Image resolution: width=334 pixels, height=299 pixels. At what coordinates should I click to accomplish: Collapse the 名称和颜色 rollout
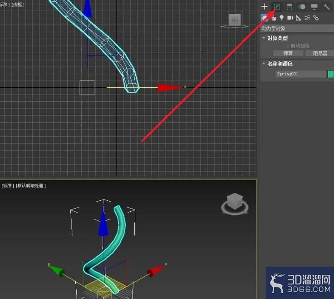point(280,64)
